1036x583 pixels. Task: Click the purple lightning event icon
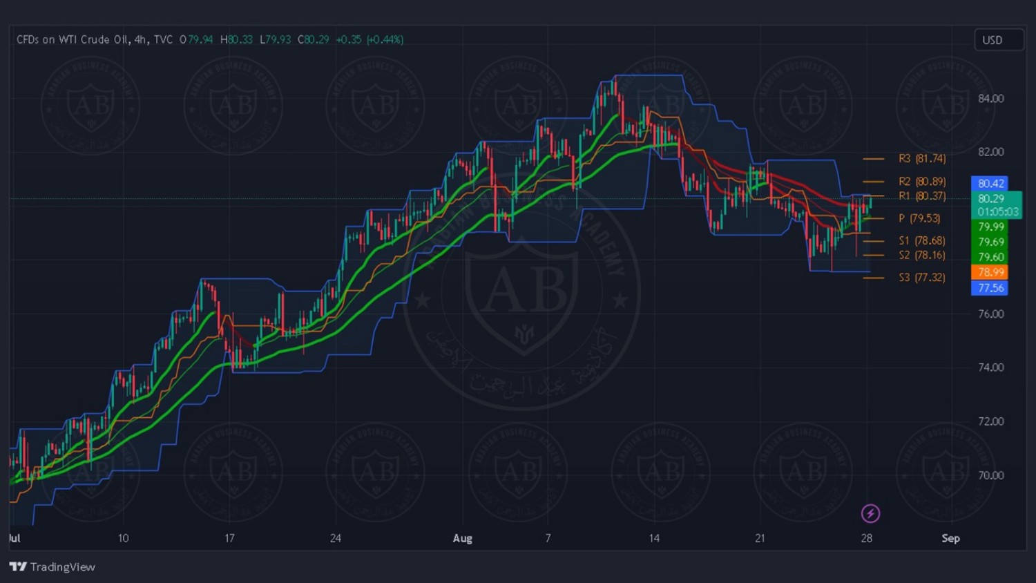pos(870,513)
